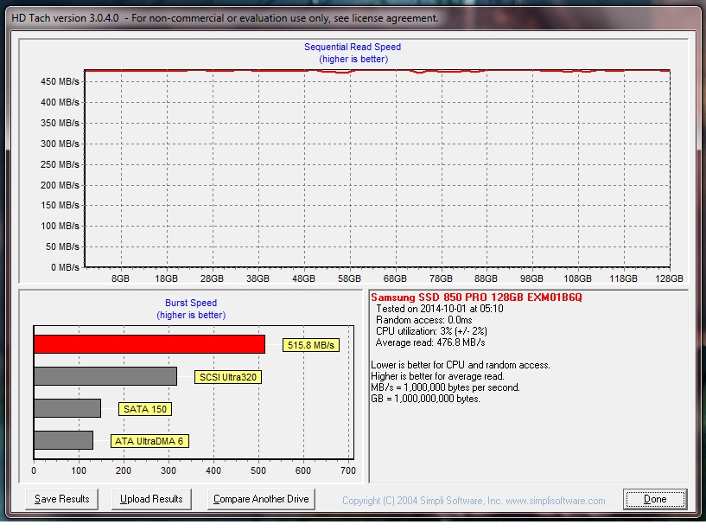Click the Burst Speed chart title

[191, 303]
